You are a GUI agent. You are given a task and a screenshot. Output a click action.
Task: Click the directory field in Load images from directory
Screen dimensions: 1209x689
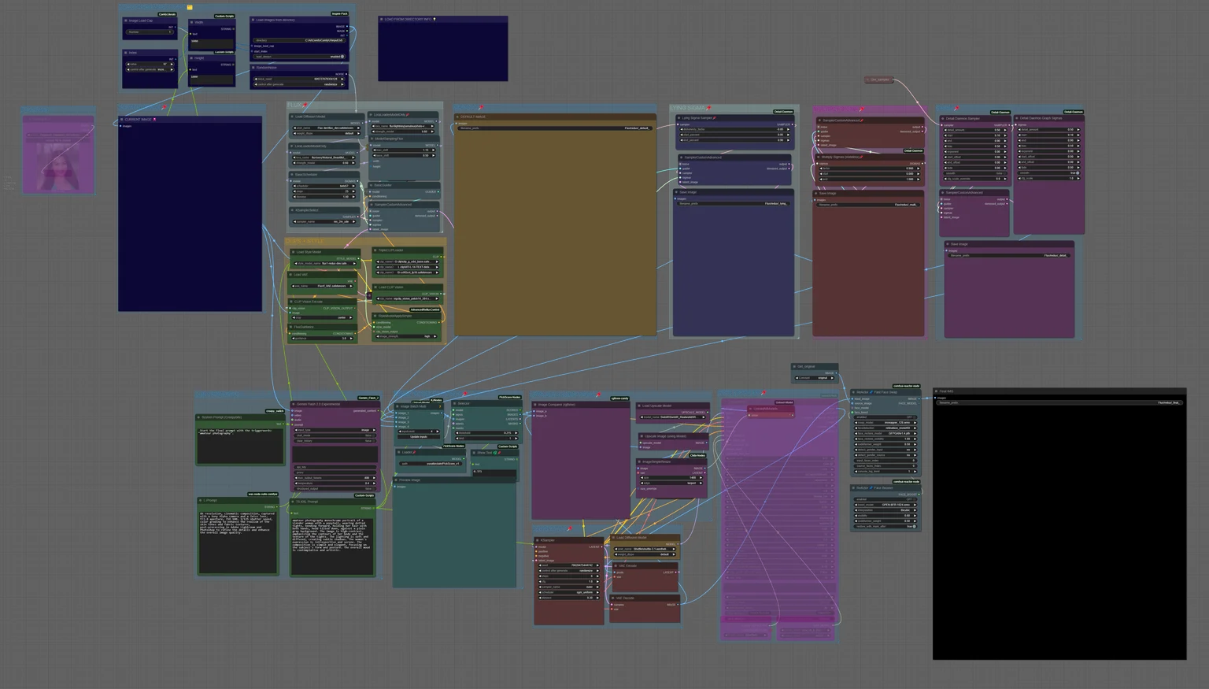300,40
